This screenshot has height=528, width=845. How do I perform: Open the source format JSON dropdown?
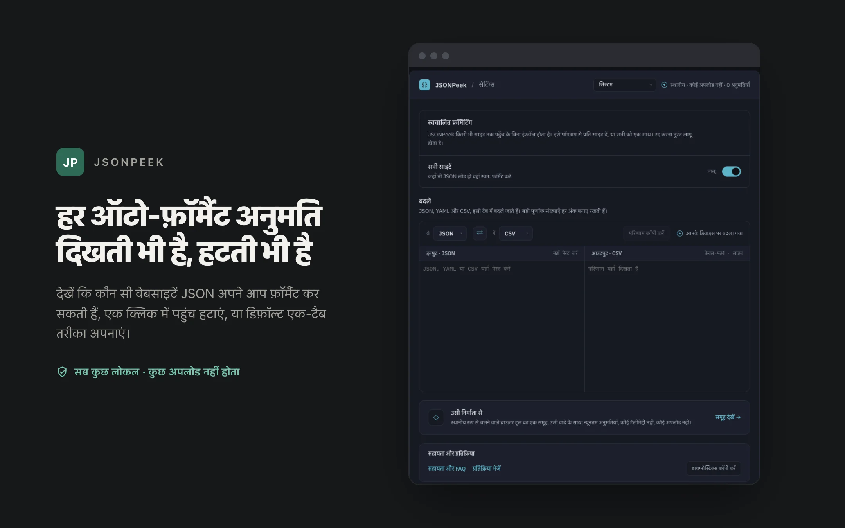pyautogui.click(x=450, y=233)
